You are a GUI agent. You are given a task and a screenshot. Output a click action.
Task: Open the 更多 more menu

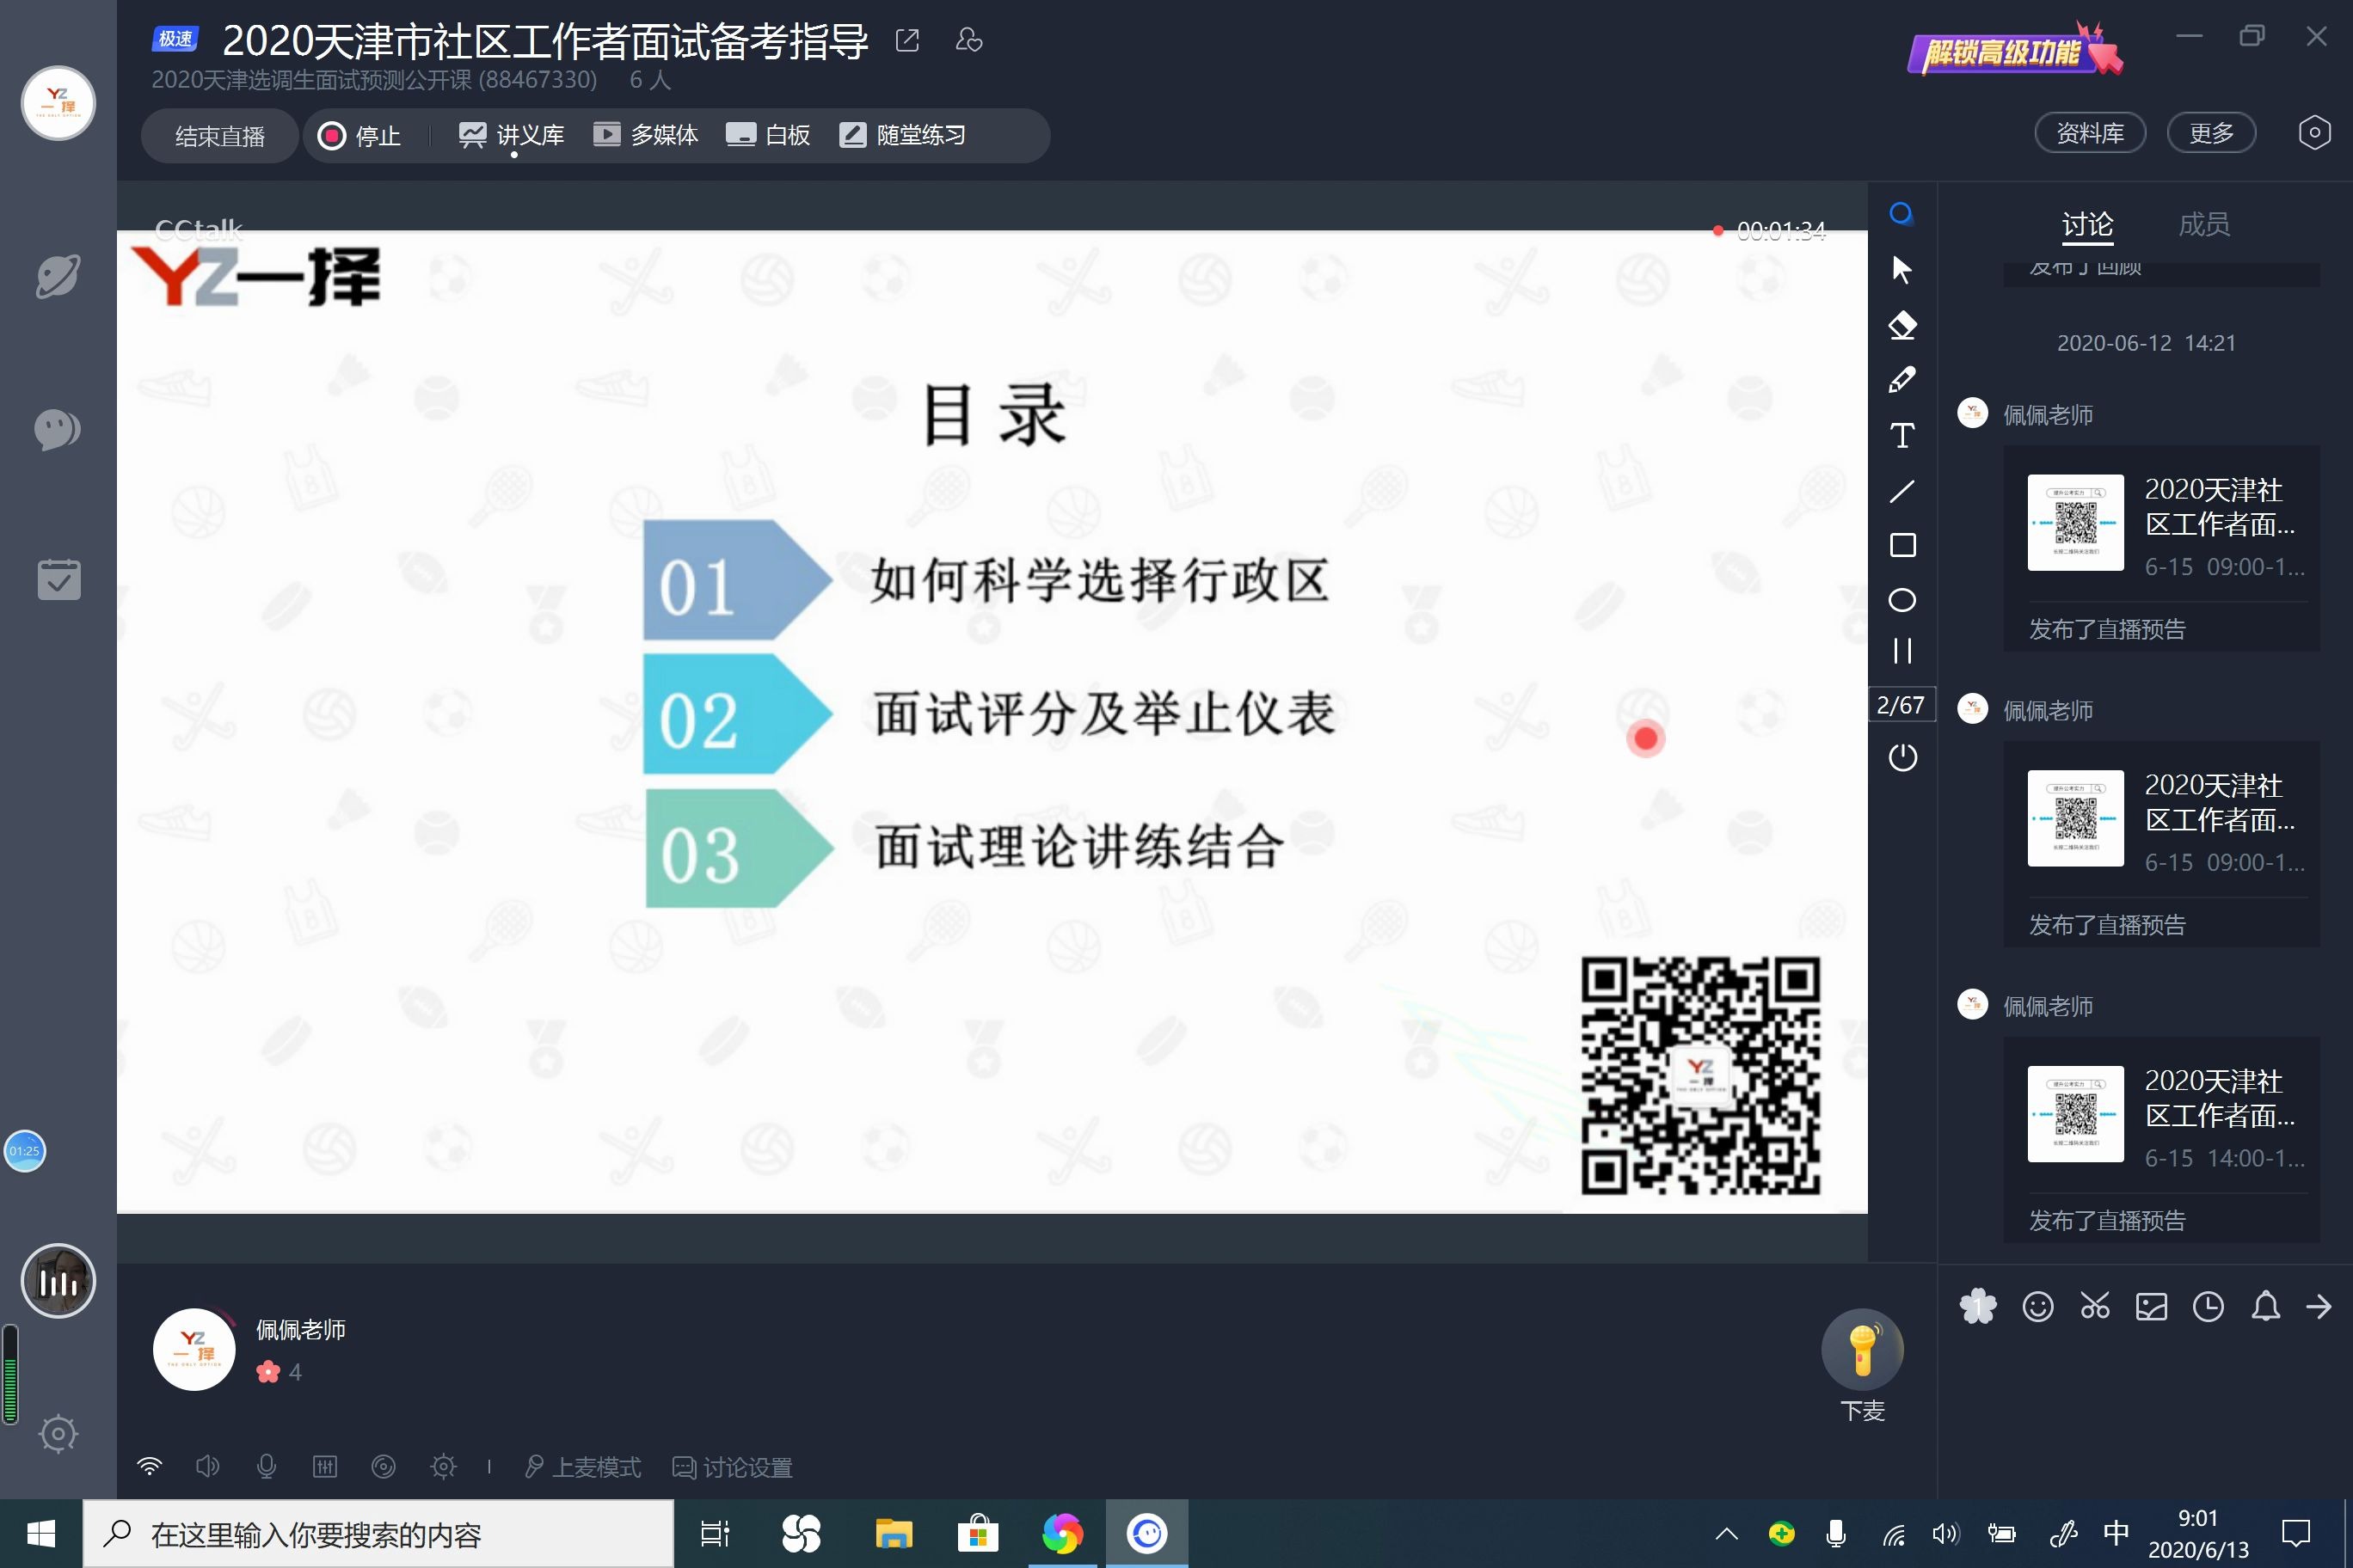tap(2211, 133)
